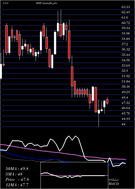Select the 45.76 price axis label
Screen dimensions: 135x189
point(126,113)
